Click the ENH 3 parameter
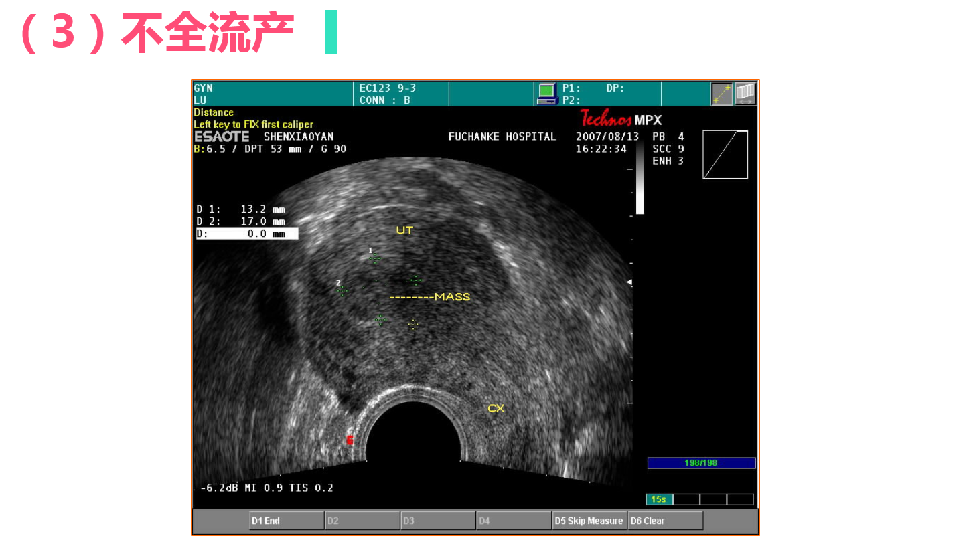The image size is (977, 542). (x=668, y=161)
